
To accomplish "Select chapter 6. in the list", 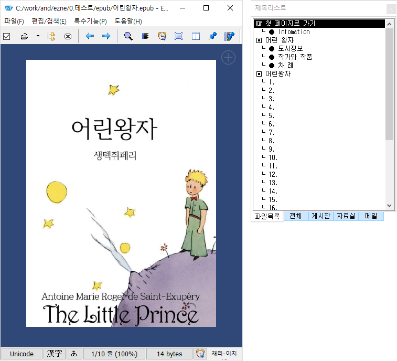I will [x=272, y=124].
